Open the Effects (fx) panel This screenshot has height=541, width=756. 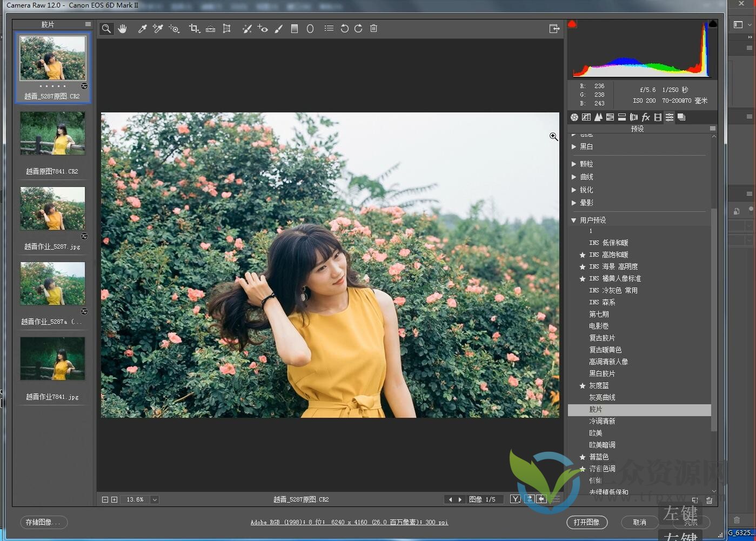click(646, 117)
